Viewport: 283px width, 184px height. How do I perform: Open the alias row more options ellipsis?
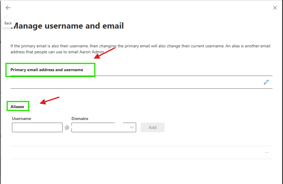(x=267, y=152)
